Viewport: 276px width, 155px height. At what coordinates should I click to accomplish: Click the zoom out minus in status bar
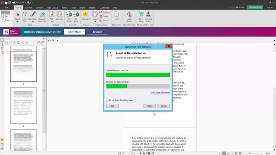[x=244, y=153]
